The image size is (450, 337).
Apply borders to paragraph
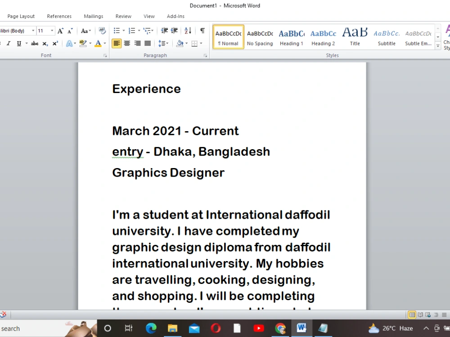pos(194,44)
